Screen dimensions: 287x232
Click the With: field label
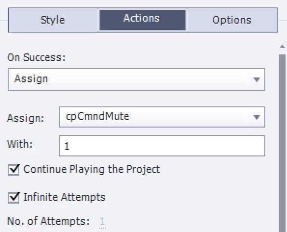click(20, 144)
